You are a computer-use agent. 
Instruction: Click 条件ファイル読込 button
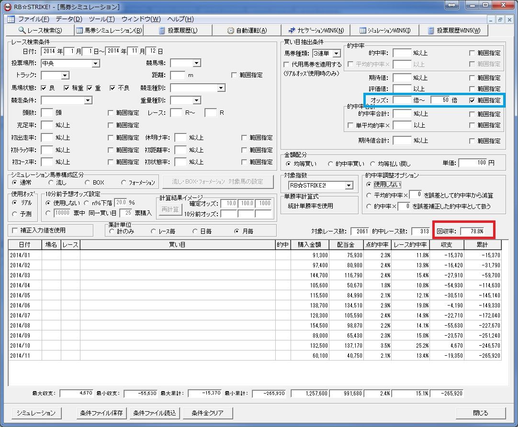click(155, 413)
